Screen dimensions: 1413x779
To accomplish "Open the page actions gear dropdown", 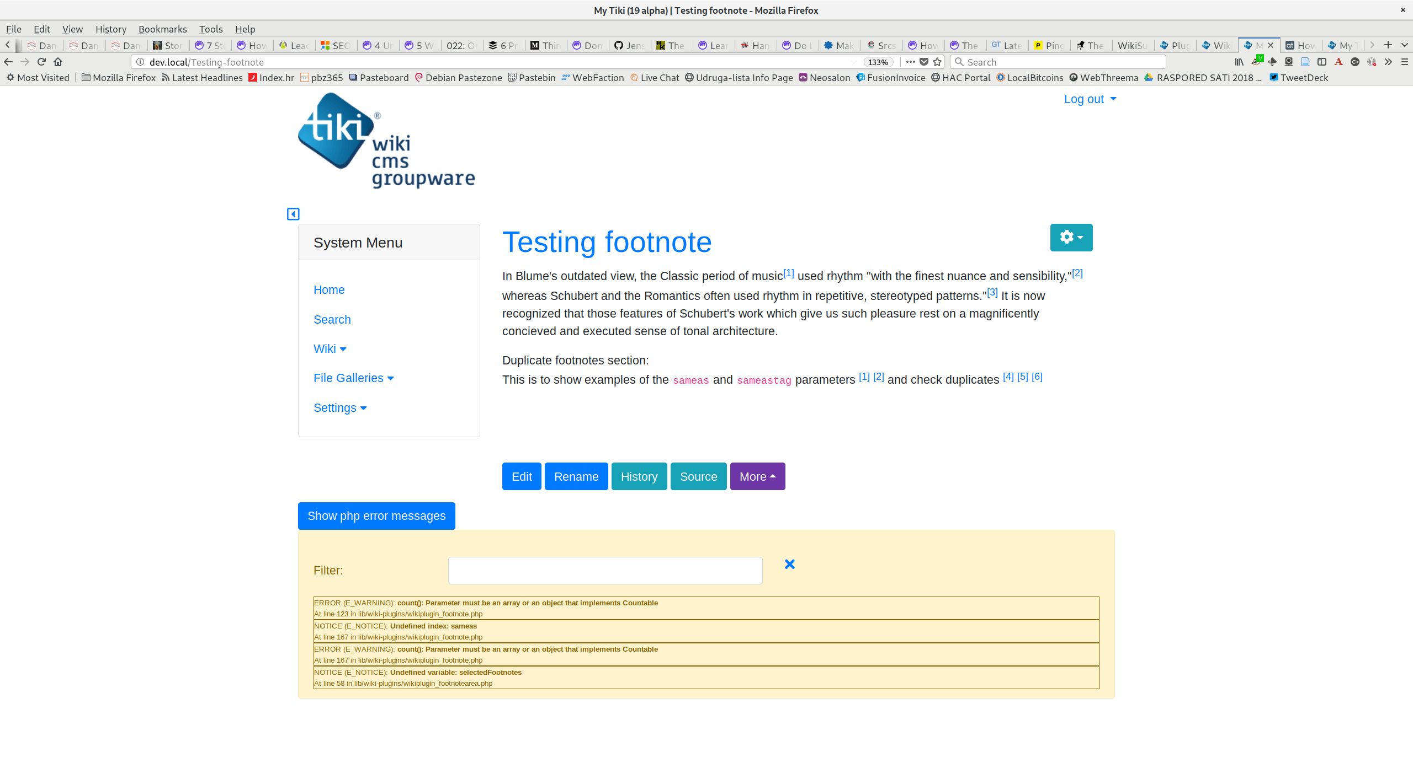I will point(1071,238).
